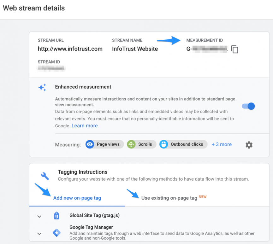Viewport: 273px width, 244px height.
Task: Select the Outbound clicks measurement icon
Action: [x=164, y=144]
